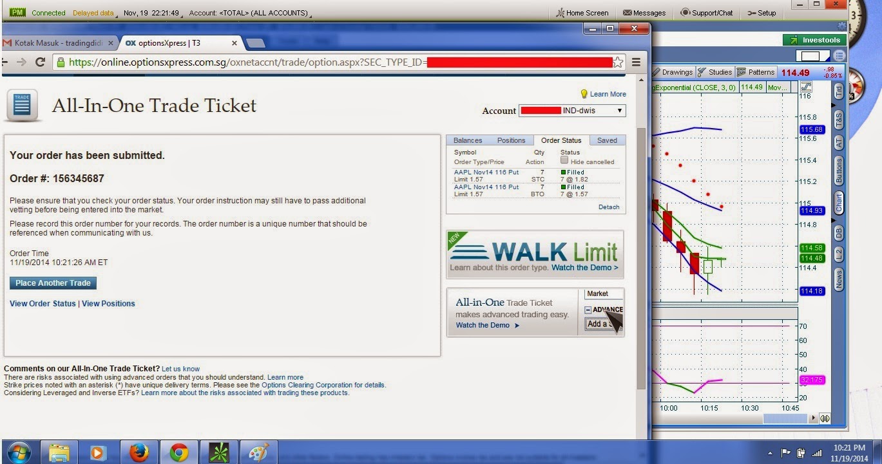Bookmark page using star icon
Image resolution: width=882 pixels, height=464 pixels.
[x=617, y=62]
